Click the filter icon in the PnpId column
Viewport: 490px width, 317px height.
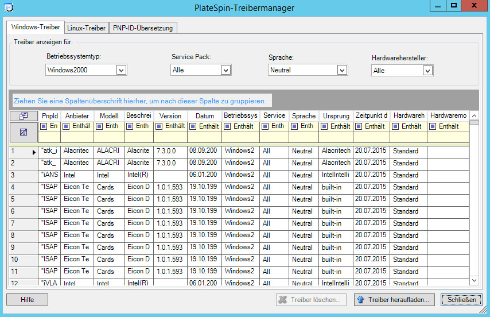click(44, 126)
